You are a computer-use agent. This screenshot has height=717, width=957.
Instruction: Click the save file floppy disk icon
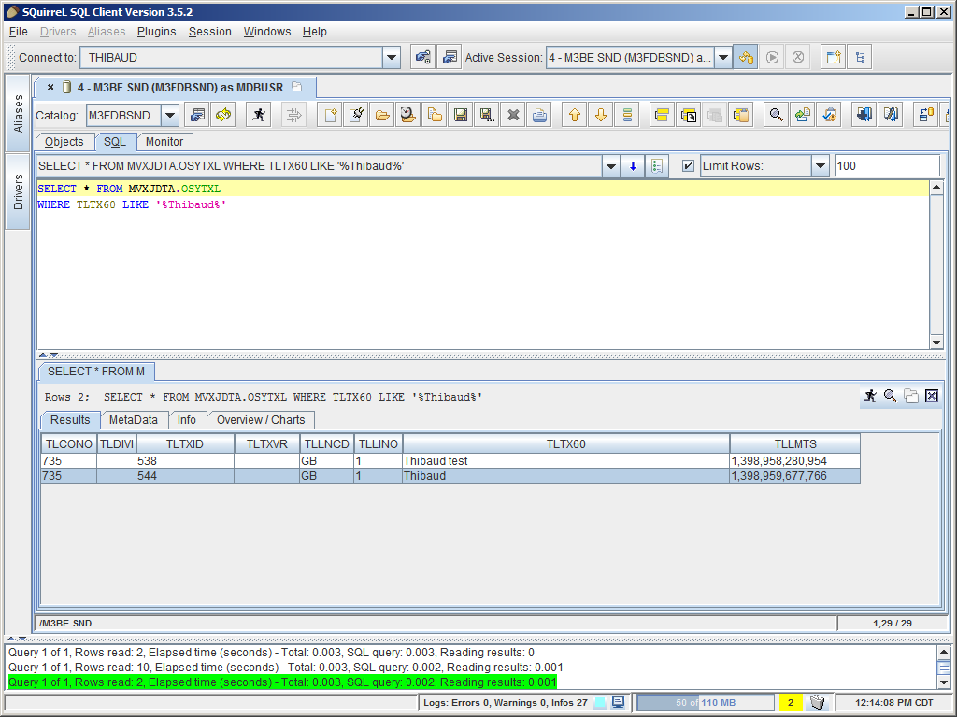click(461, 115)
